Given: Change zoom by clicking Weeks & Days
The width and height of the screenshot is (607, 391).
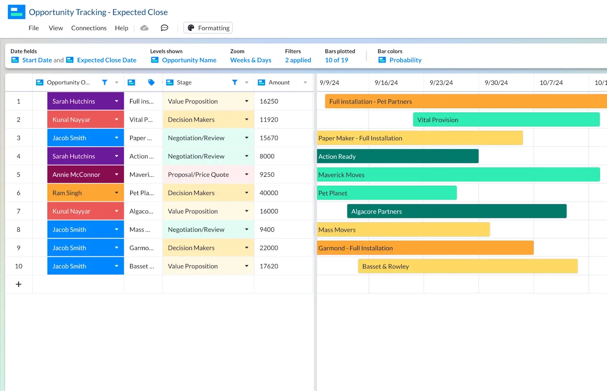Looking at the screenshot, I should coord(250,60).
